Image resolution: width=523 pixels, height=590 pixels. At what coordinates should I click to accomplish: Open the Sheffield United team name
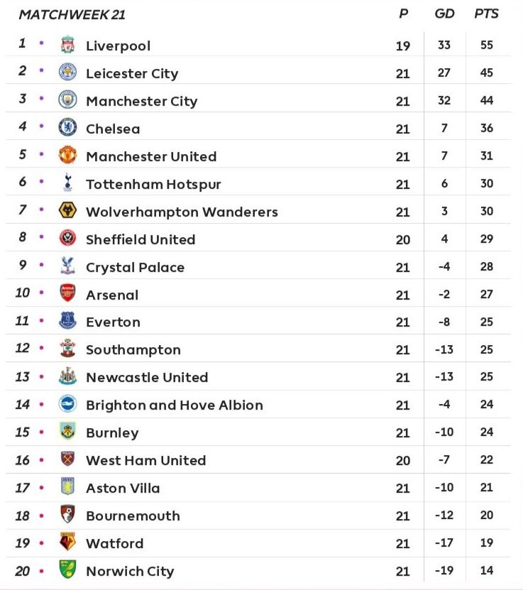[141, 239]
